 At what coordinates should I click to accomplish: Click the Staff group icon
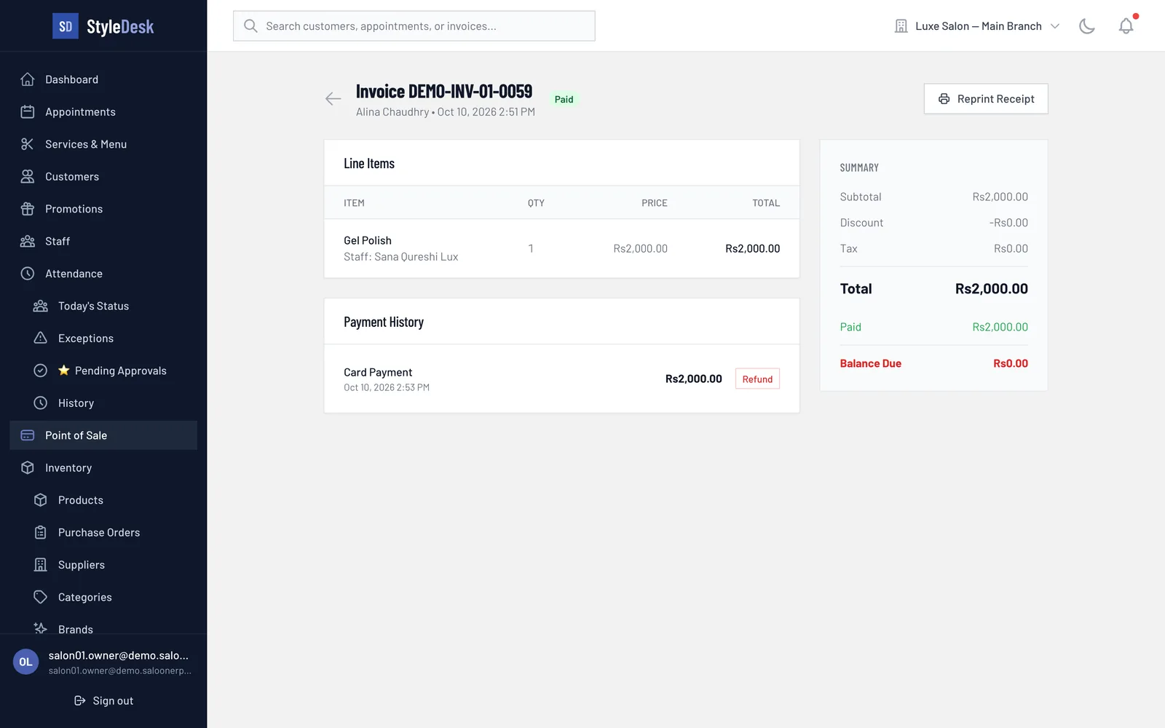pyautogui.click(x=28, y=241)
